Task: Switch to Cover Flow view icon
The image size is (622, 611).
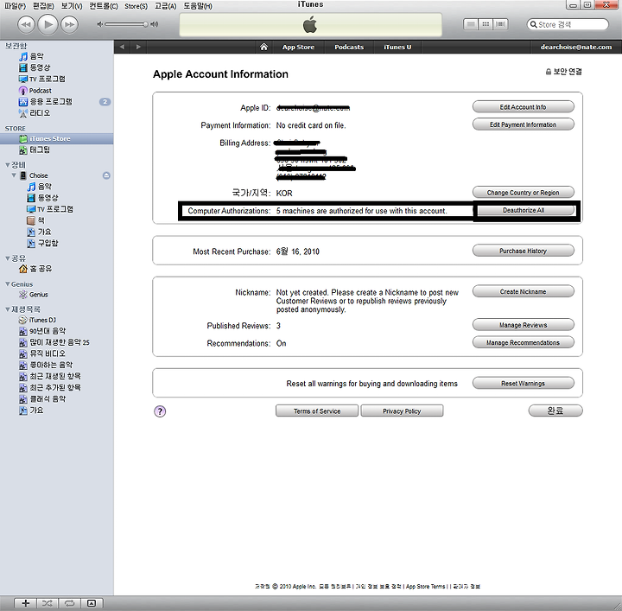Action: [500, 24]
